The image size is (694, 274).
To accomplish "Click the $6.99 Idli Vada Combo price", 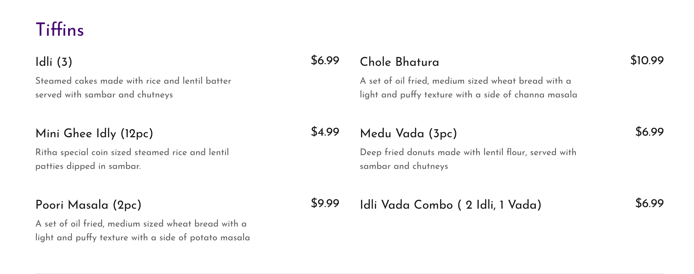I will pyautogui.click(x=649, y=203).
